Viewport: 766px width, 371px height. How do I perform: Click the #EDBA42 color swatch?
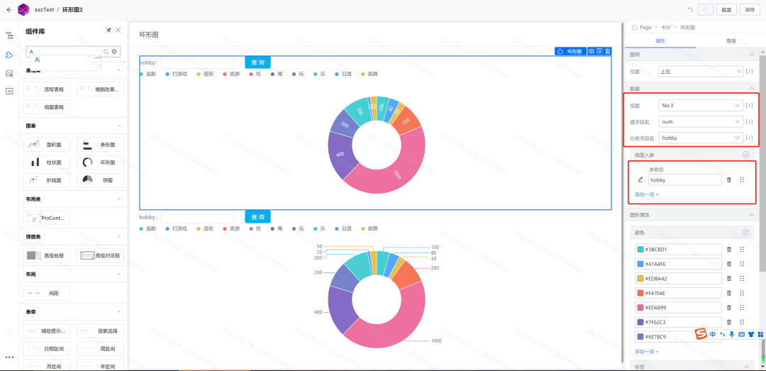pyautogui.click(x=640, y=279)
